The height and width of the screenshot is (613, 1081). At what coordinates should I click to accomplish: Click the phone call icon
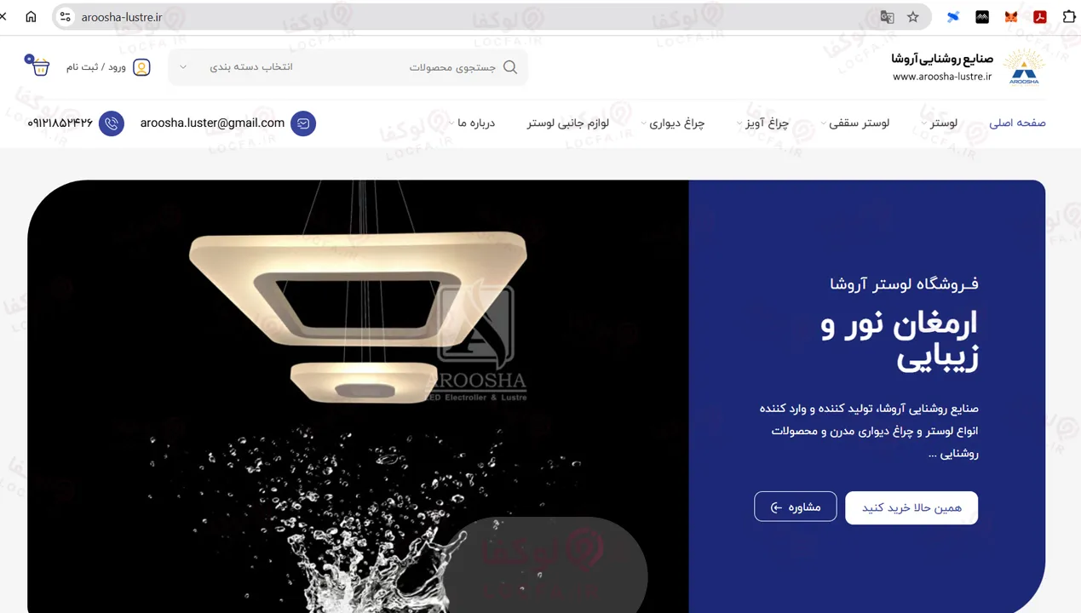point(112,123)
